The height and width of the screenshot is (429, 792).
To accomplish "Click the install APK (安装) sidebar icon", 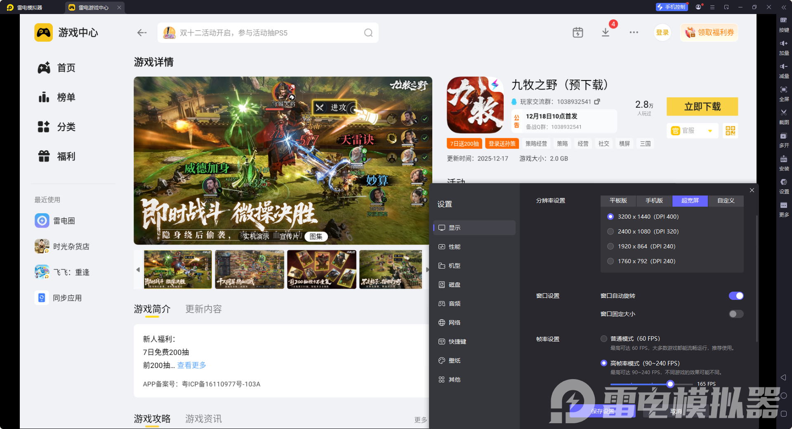I will 784,162.
